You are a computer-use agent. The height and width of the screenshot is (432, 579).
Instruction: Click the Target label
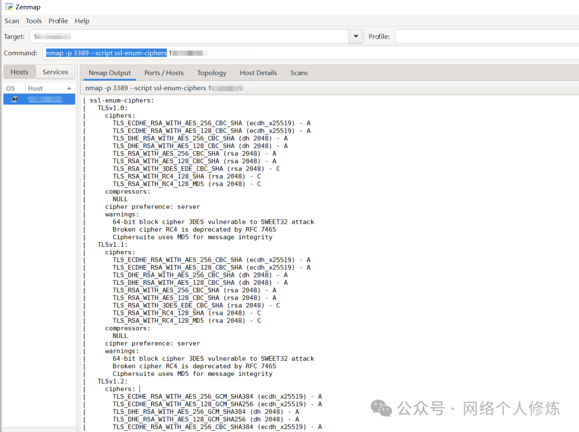(14, 36)
